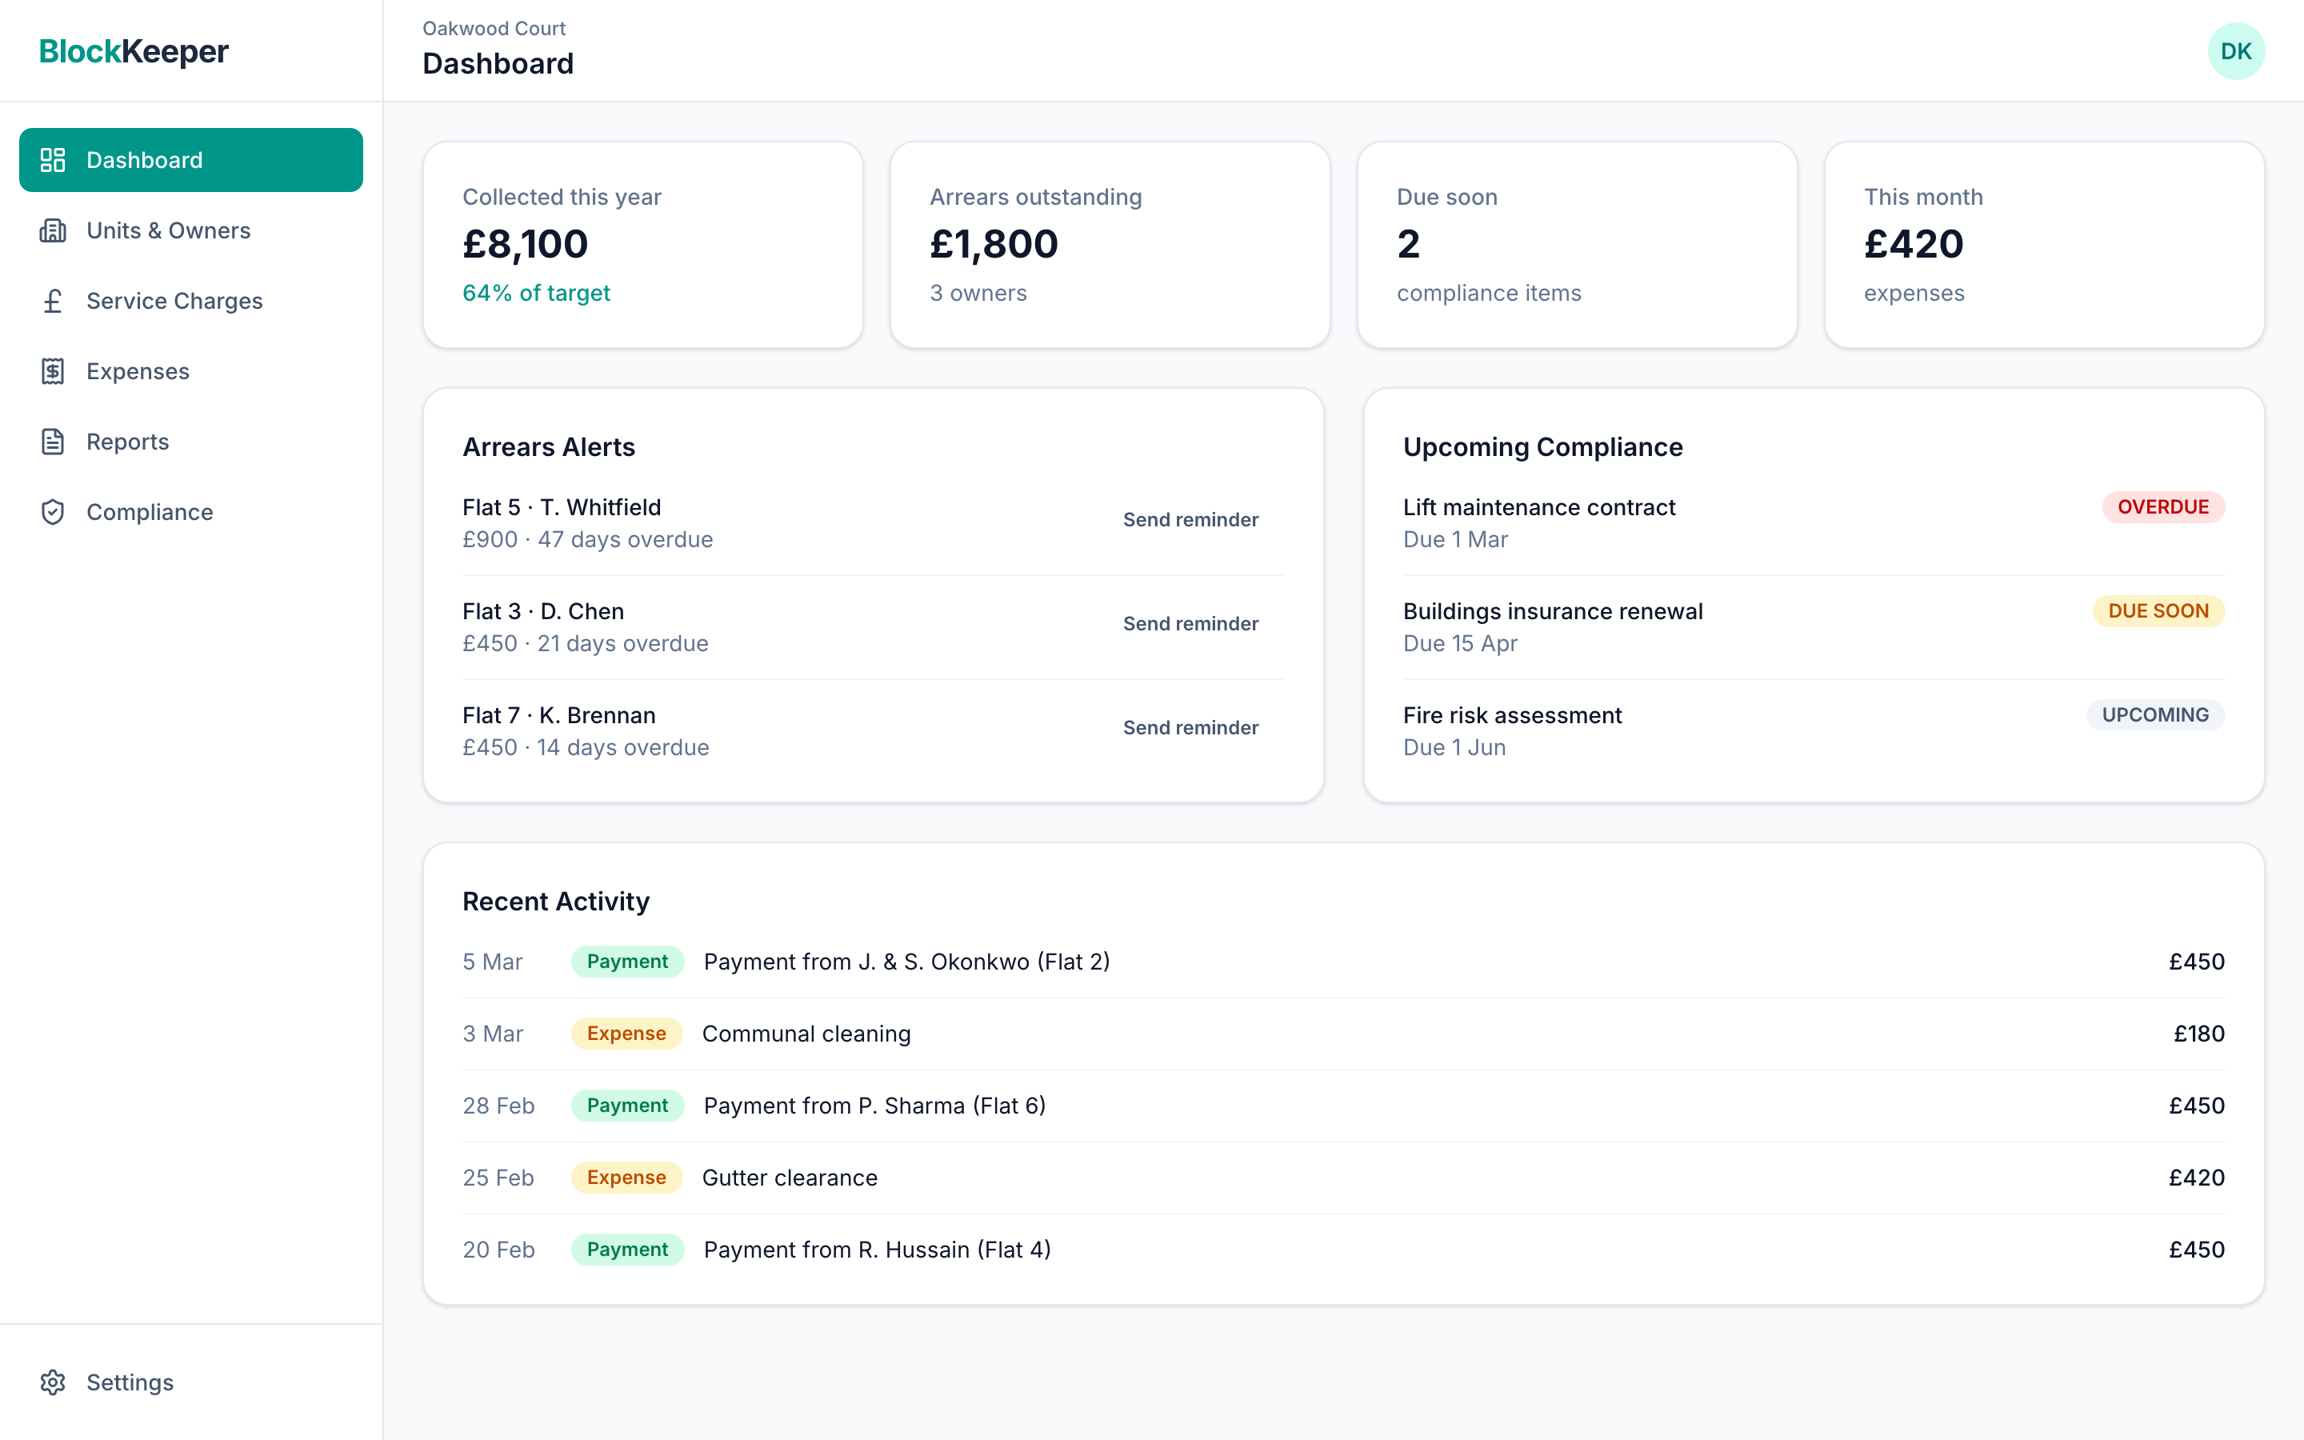Click the Settings gear icon
Image resolution: width=2304 pixels, height=1440 pixels.
pos(54,1382)
